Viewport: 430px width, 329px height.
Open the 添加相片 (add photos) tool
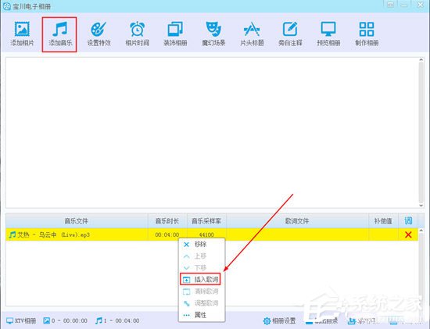[x=22, y=34]
